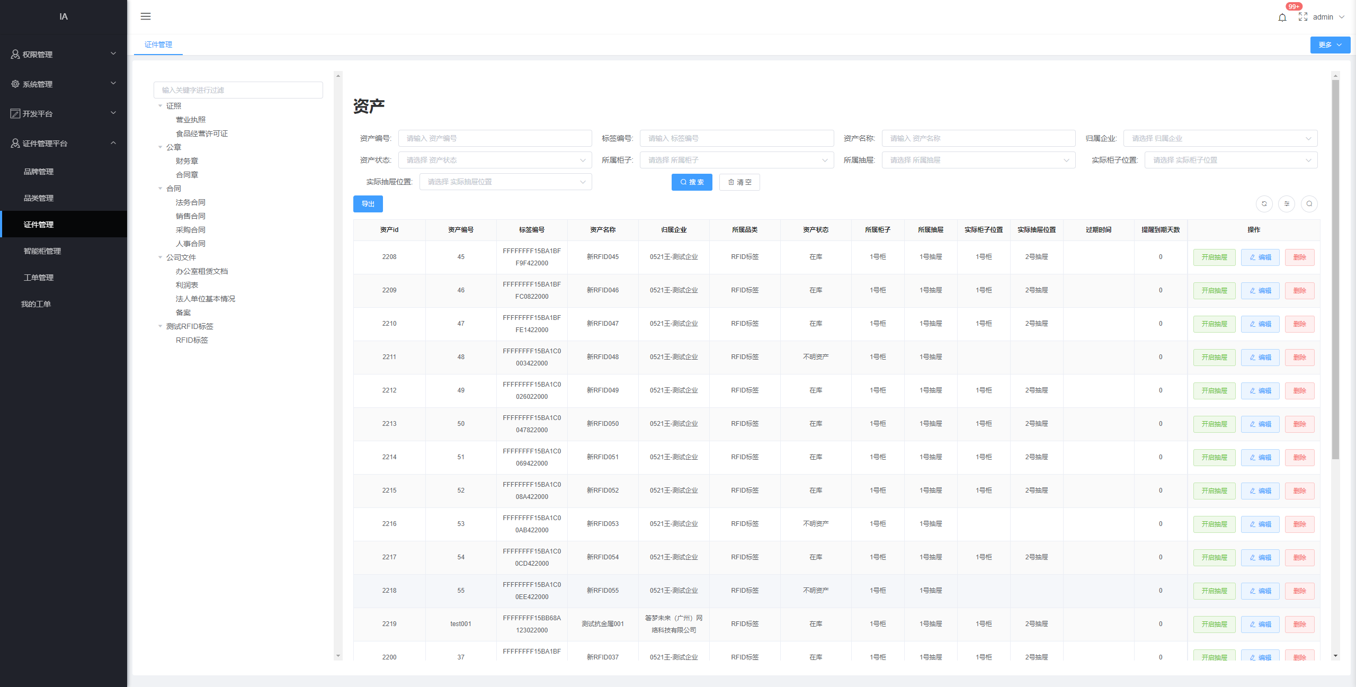This screenshot has width=1356, height=687.
Task: Click the hamburger menu collapse icon
Action: point(146,16)
